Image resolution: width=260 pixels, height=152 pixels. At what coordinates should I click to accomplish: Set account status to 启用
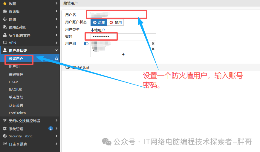(x=99, y=22)
